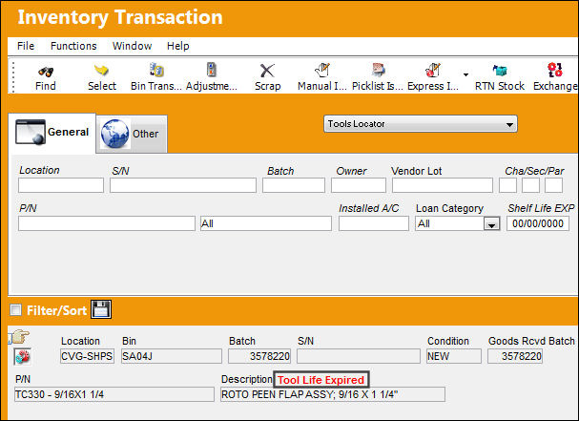The height and width of the screenshot is (421, 579).
Task: Enable the Filter/Sort checkbox
Action: [15, 309]
